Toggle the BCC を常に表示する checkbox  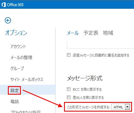click(69, 89)
